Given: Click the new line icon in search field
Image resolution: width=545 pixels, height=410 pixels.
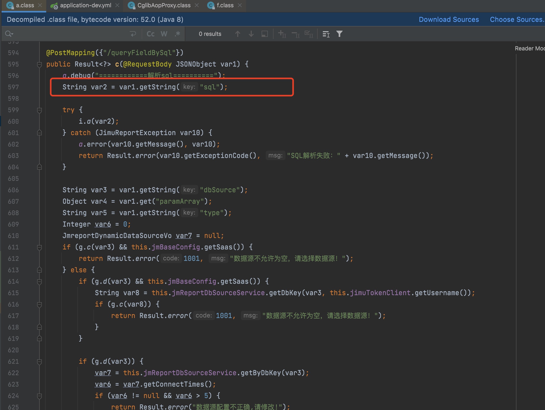Looking at the screenshot, I should (133, 34).
